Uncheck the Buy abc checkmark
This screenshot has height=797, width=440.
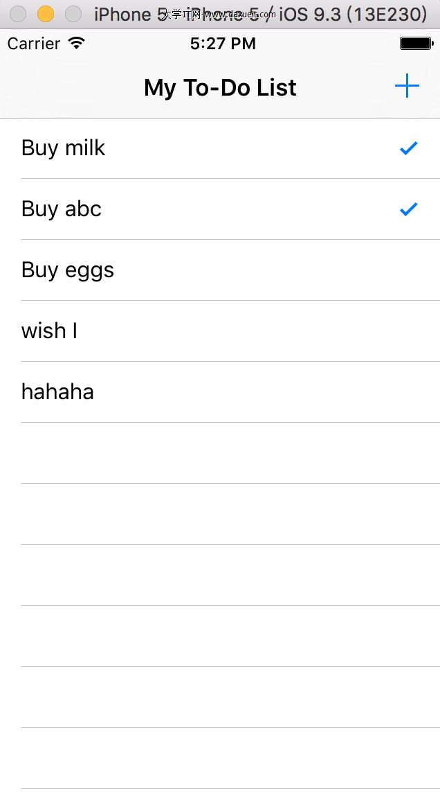[409, 209]
